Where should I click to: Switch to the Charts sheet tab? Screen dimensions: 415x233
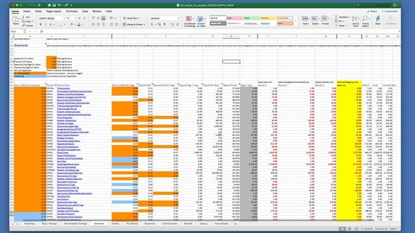[115, 224]
